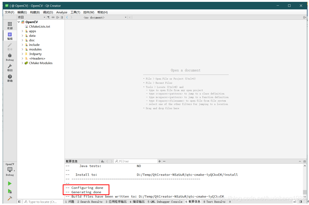Build the project with hammer icon
The image size is (309, 205).
coord(10,198)
